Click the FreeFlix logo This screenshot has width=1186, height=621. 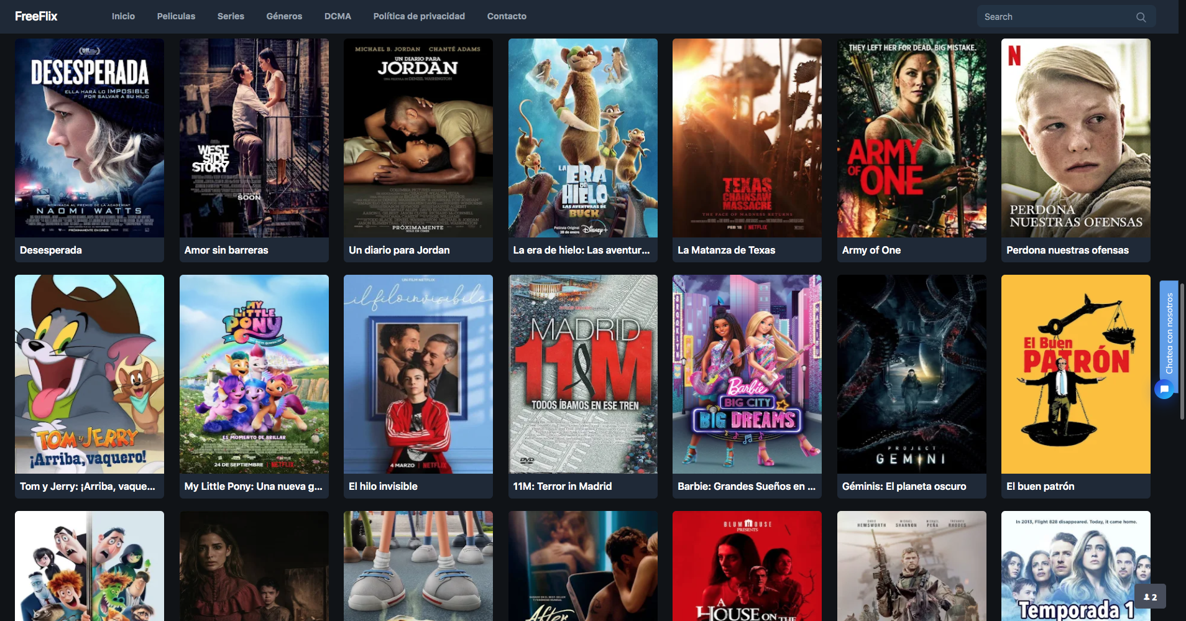click(x=36, y=16)
